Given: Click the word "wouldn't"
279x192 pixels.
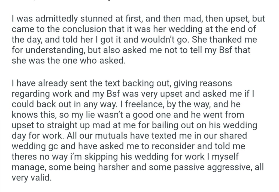Looking at the screenshot, I should (x=162, y=40).
